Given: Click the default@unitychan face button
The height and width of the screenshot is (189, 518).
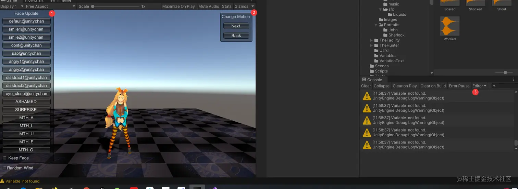Looking at the screenshot, I should coord(26,21).
